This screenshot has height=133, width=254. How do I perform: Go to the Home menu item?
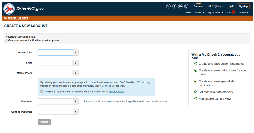(188, 13)
